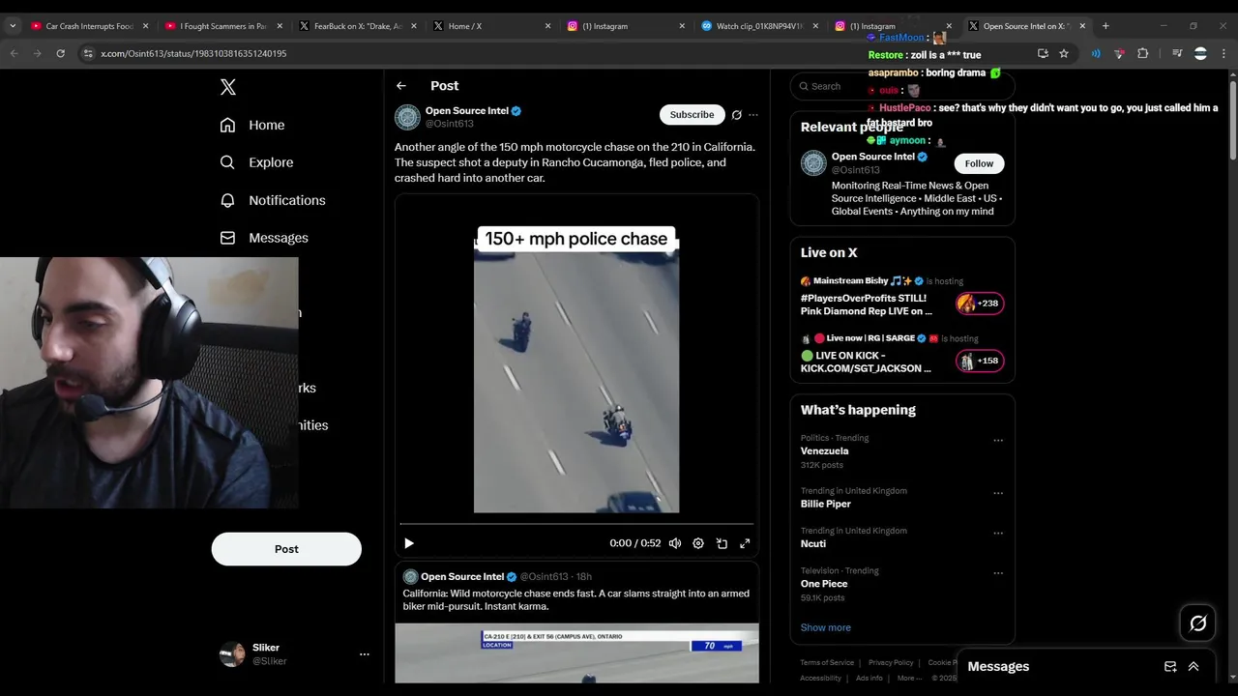Subscribe to Open Source Intel
Image resolution: width=1238 pixels, height=696 pixels.
point(692,115)
